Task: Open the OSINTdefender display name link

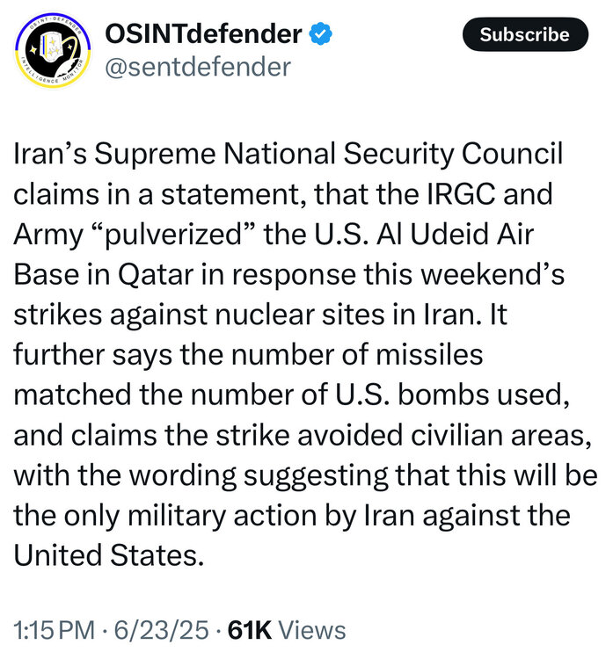Action: [x=203, y=34]
